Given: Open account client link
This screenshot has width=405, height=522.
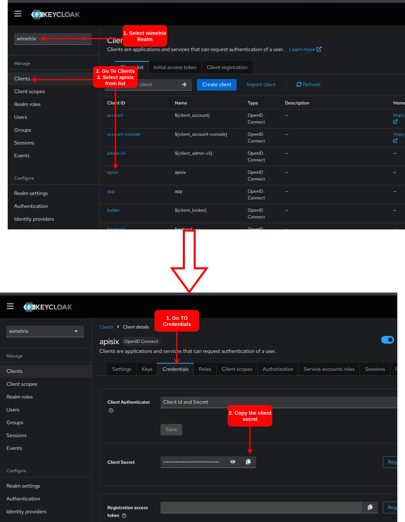Looking at the screenshot, I should (115, 115).
